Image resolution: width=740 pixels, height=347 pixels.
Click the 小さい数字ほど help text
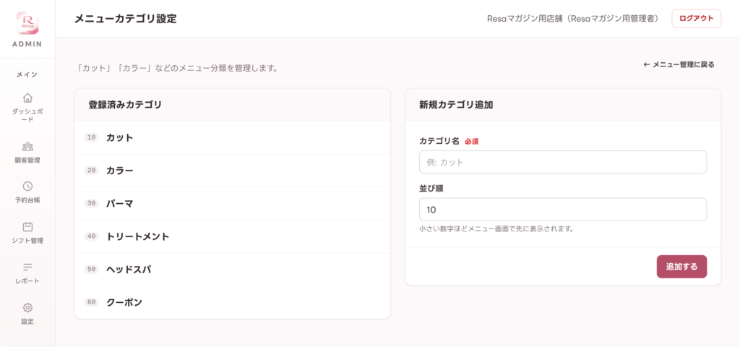(x=496, y=229)
